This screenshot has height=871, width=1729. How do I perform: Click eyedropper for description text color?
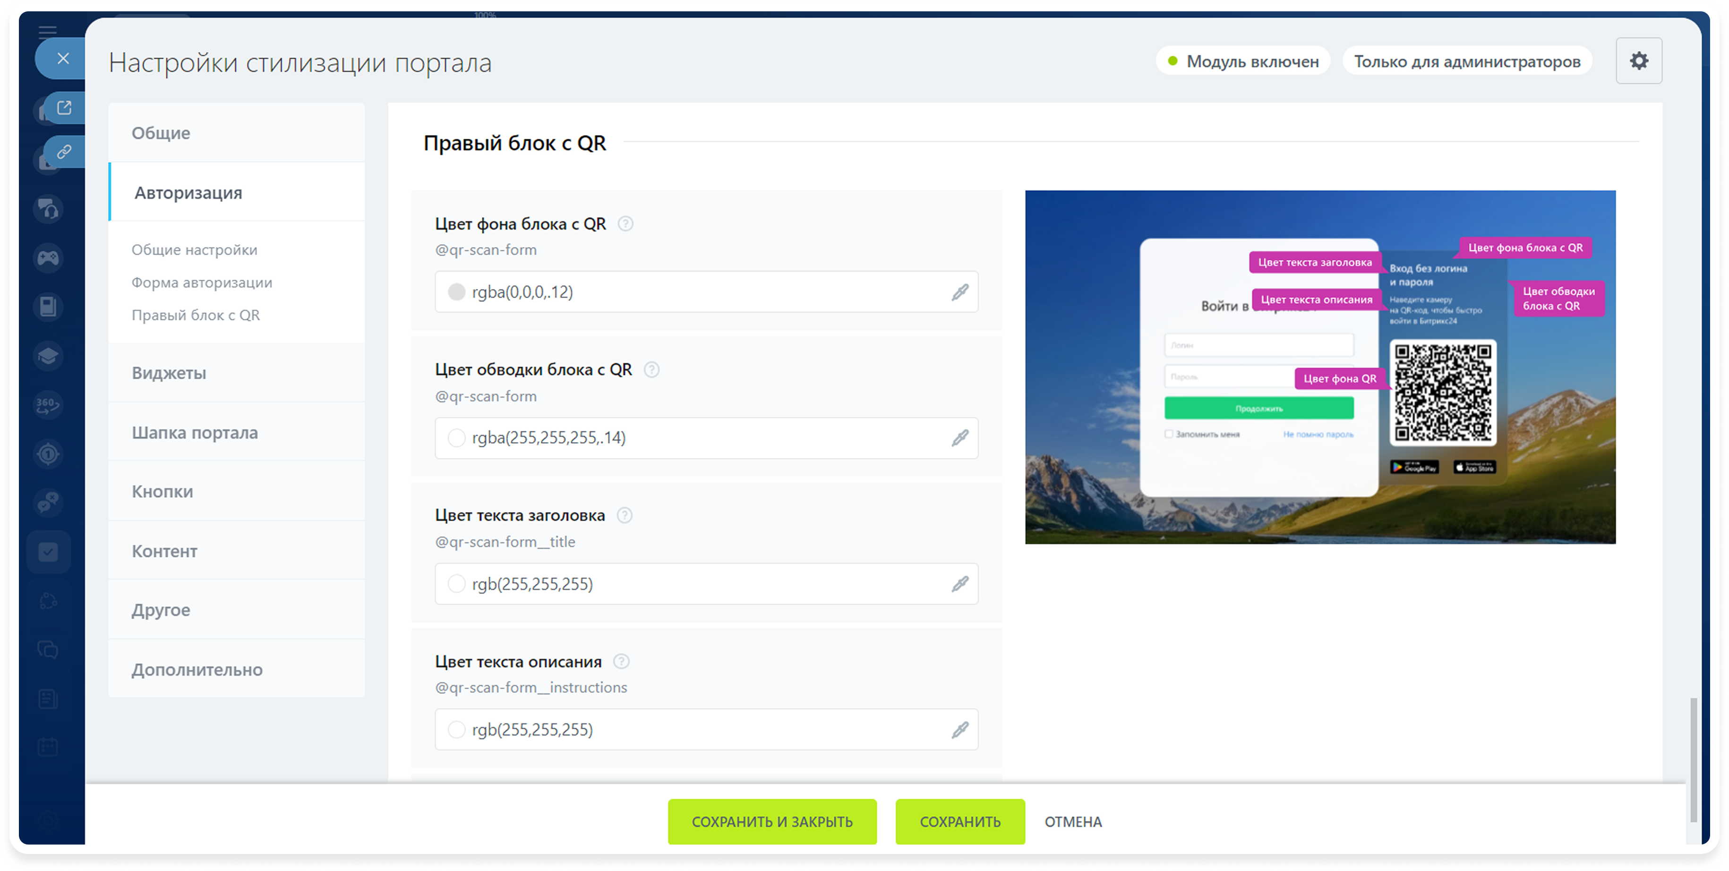click(x=960, y=729)
